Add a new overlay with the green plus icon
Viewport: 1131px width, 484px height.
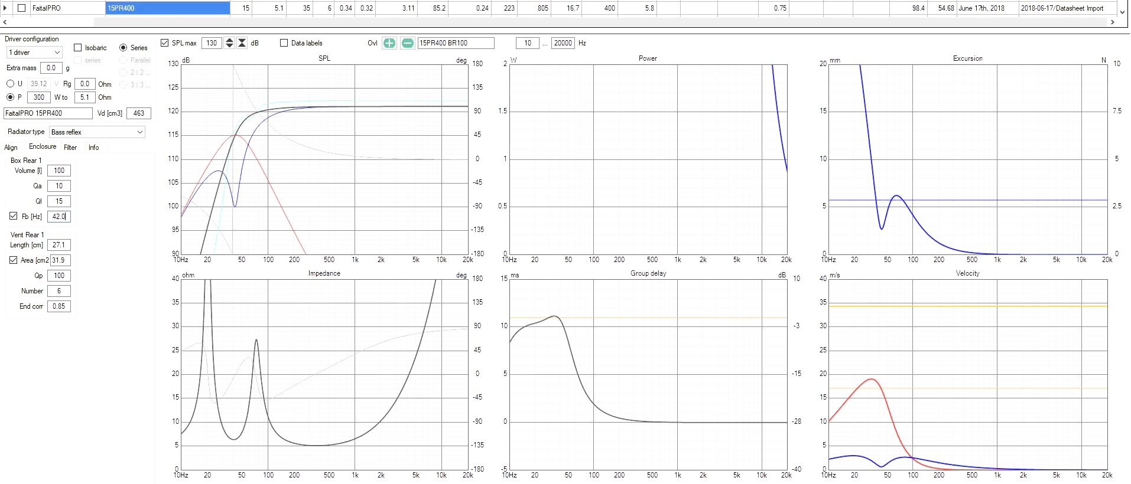point(389,43)
